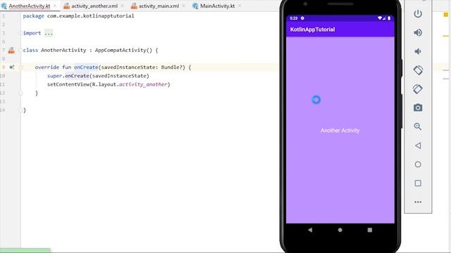
Task: Close the AnotherActivity.kt tab
Action: coord(55,6)
